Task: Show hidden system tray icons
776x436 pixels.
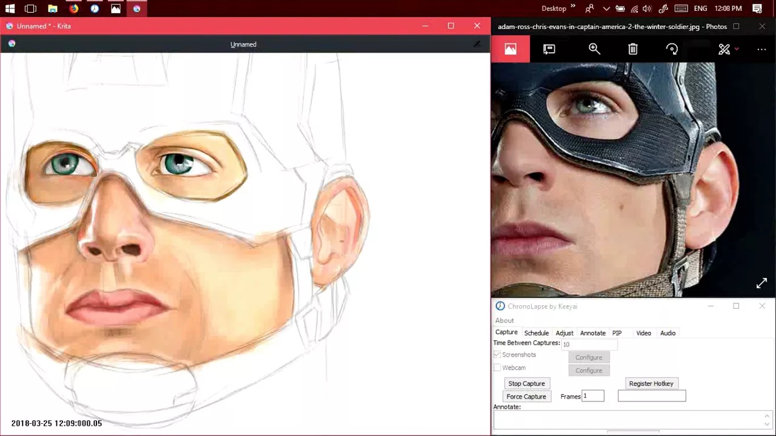Action: click(607, 8)
